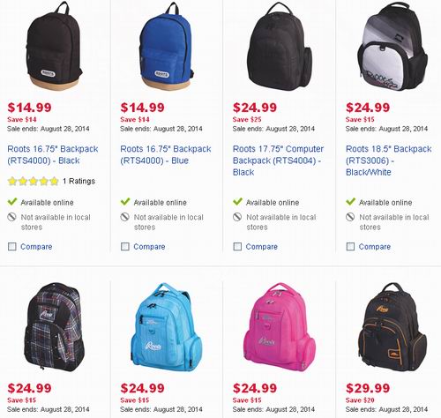Select Compare checkbox for Black/White RTS3006 backpack
Image resolution: width=441 pixels, height=418 pixels.
coord(350,246)
